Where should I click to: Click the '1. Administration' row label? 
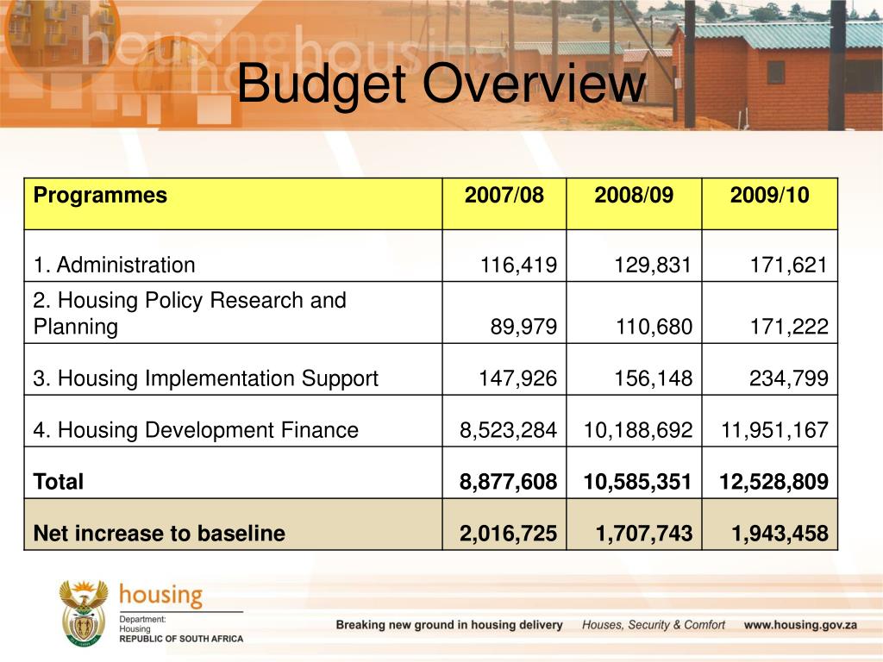(x=115, y=265)
